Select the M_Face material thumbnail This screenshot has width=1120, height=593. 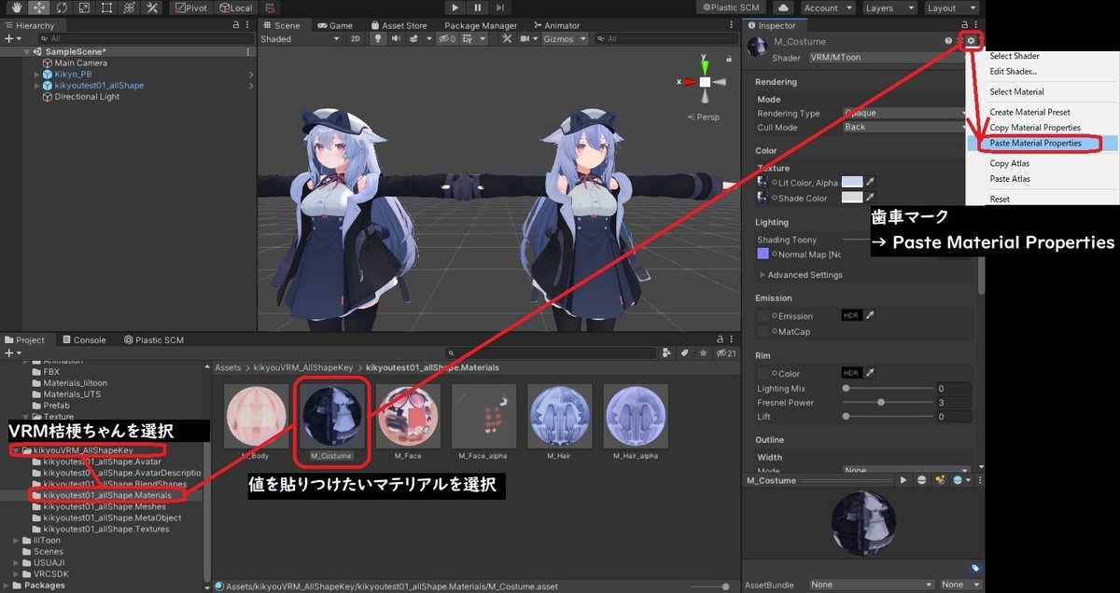pyautogui.click(x=409, y=417)
